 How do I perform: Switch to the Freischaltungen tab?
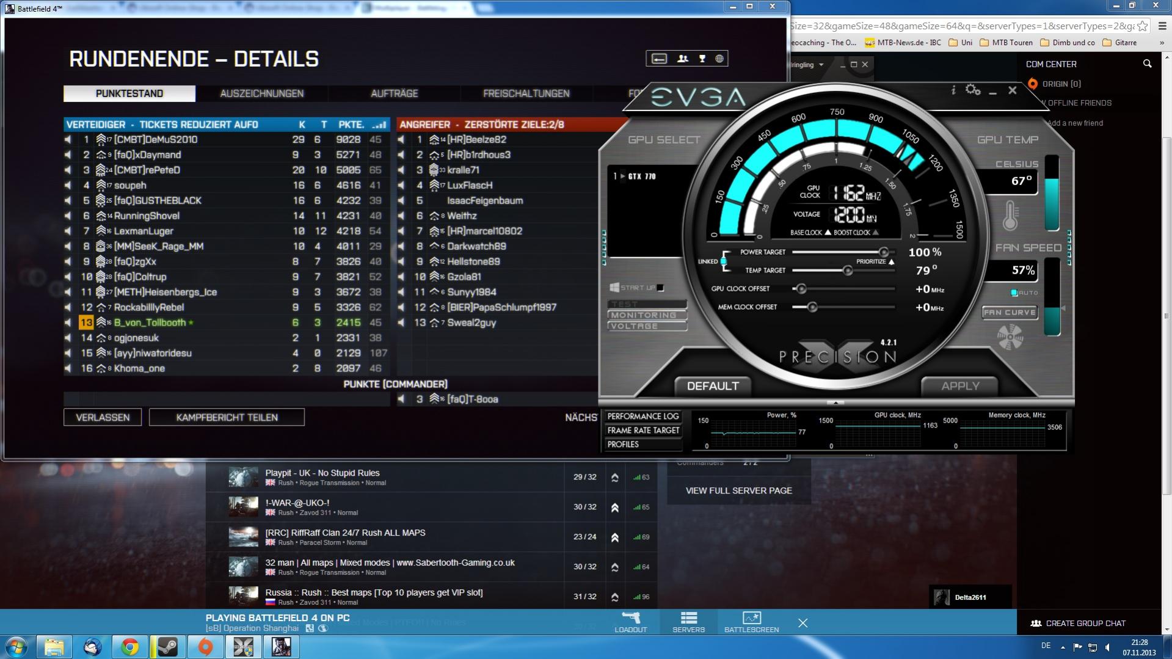tap(526, 93)
